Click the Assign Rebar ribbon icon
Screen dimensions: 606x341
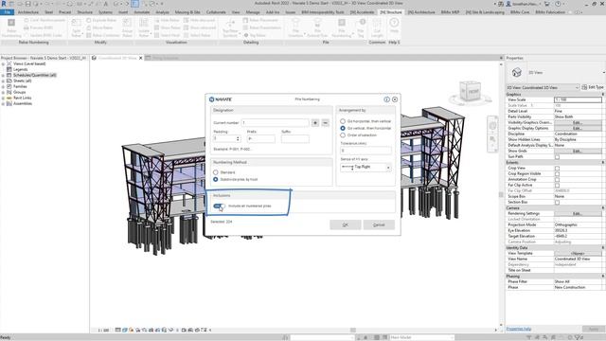pos(127,24)
